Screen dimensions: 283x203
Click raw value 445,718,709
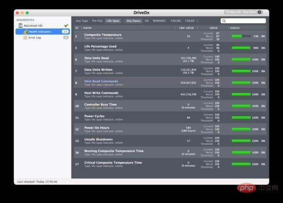(188, 95)
